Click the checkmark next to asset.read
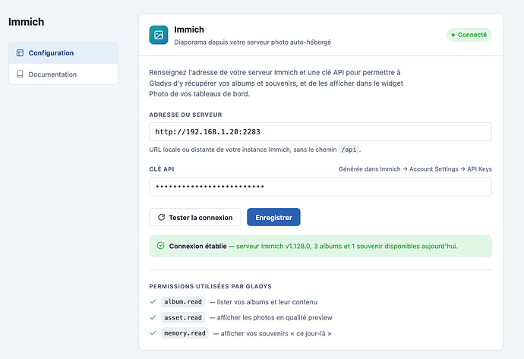Screen dimensions: 524x359 [153, 317]
